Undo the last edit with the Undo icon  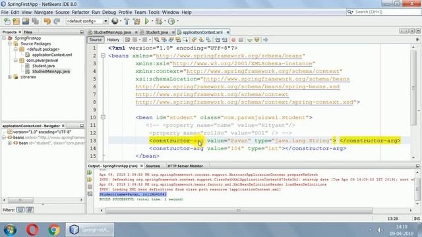(47, 21)
